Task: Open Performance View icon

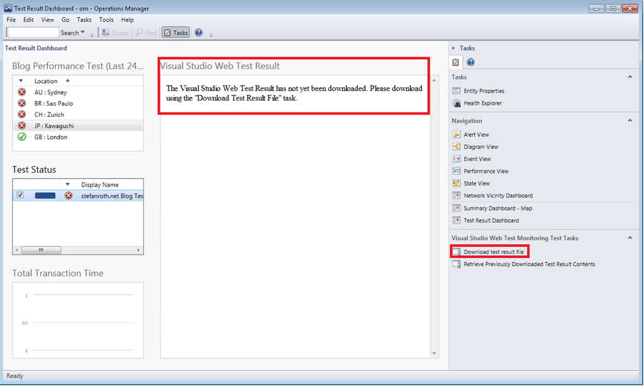Action: coord(457,171)
